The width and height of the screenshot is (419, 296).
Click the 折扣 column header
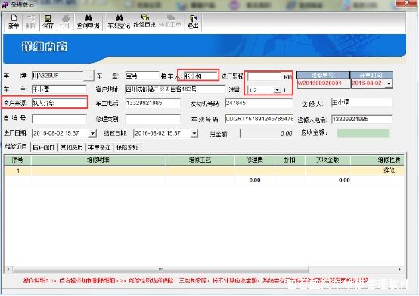[290, 160]
